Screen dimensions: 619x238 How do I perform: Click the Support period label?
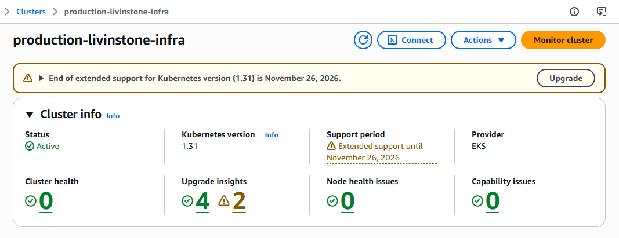pos(356,135)
